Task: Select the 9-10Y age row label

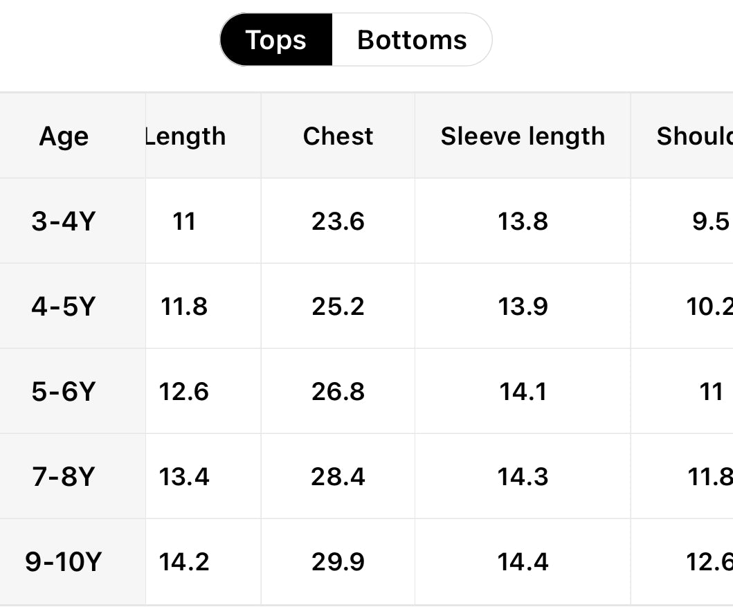Action: pos(63,562)
